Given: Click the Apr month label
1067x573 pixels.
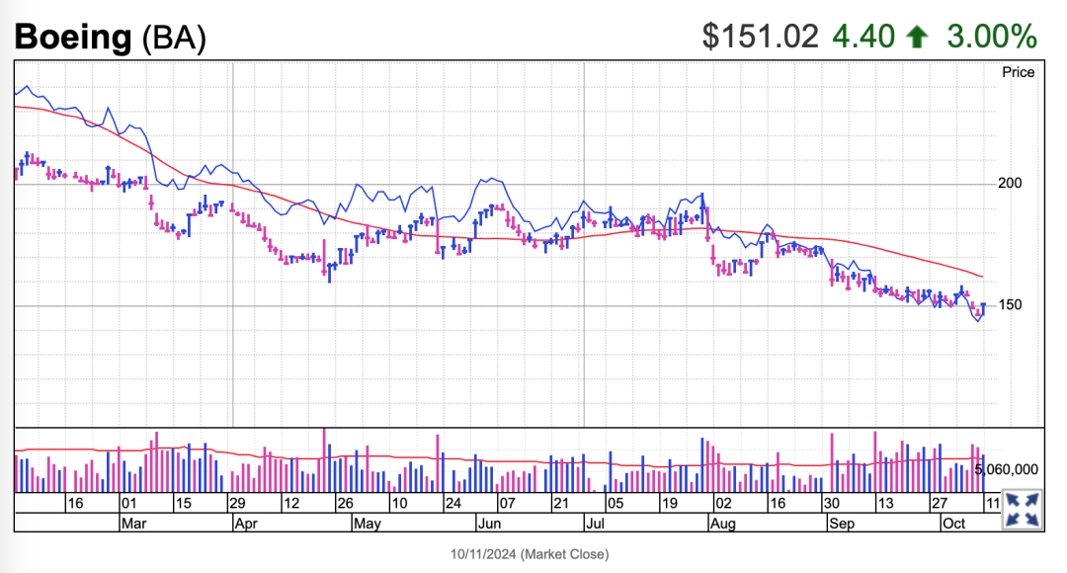Looking at the screenshot, I should 246,524.
